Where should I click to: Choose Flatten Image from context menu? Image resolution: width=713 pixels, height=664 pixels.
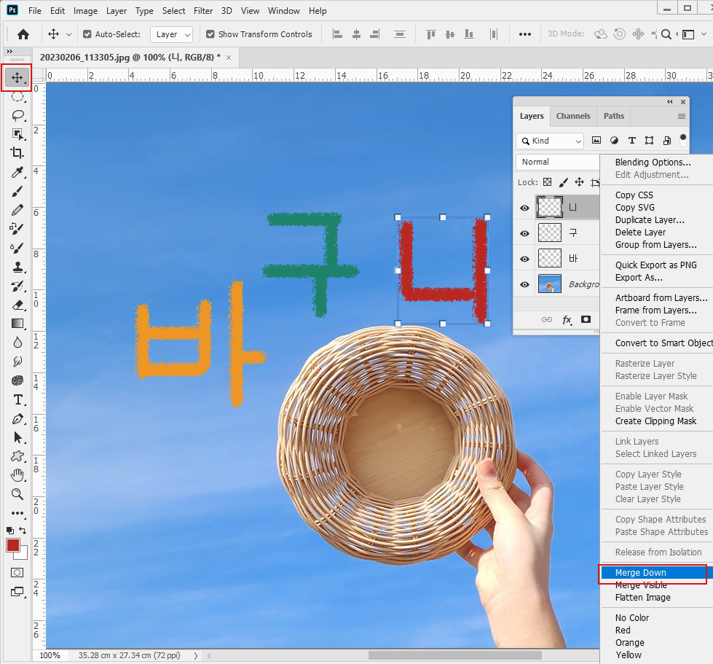657,598
